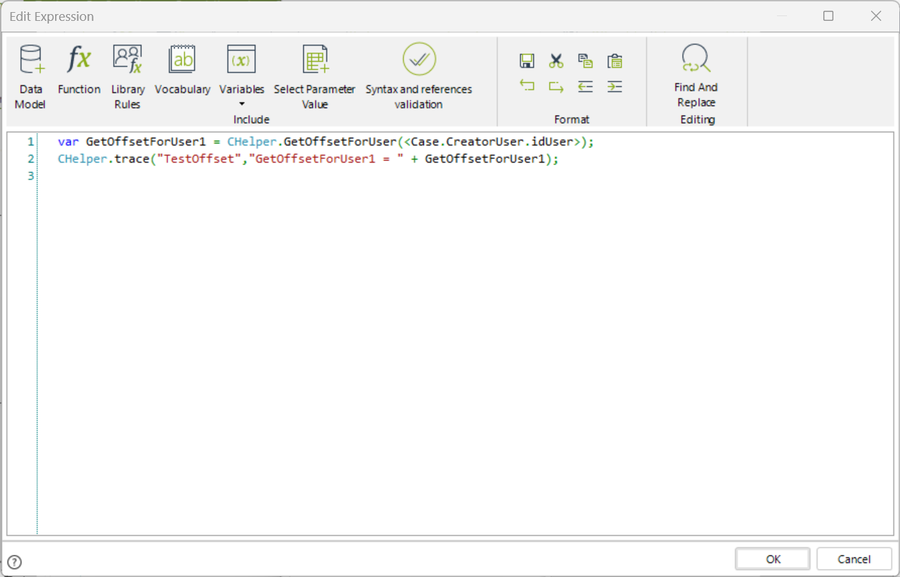Open Find And Replace
Image resolution: width=900 pixels, height=577 pixels.
[696, 75]
